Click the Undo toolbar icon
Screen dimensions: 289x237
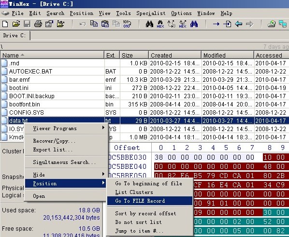click(x=83, y=24)
